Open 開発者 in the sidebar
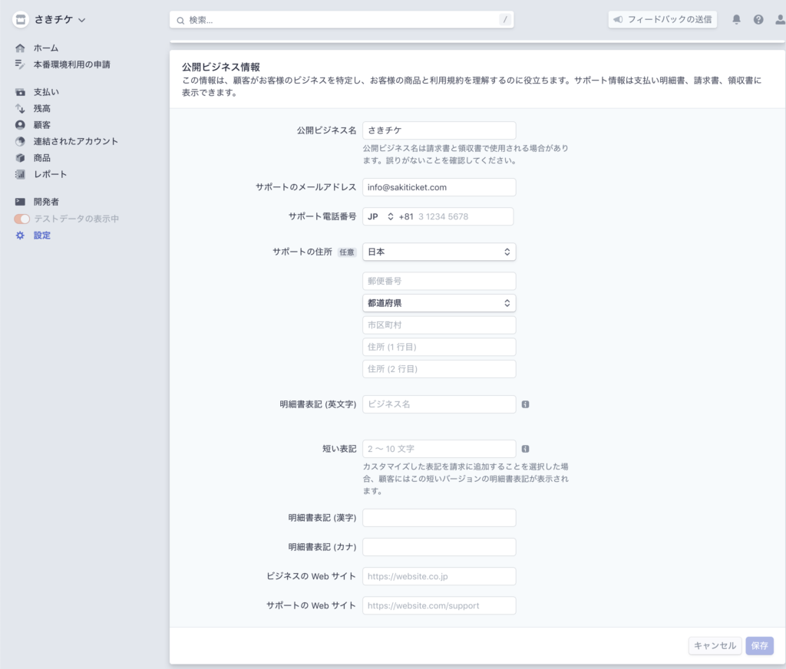This screenshot has width=786, height=669. (x=46, y=202)
